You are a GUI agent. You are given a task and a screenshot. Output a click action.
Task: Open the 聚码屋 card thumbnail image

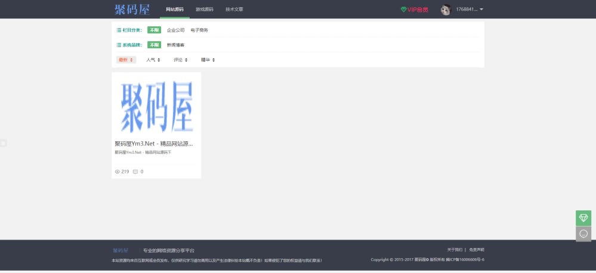pyautogui.click(x=156, y=106)
